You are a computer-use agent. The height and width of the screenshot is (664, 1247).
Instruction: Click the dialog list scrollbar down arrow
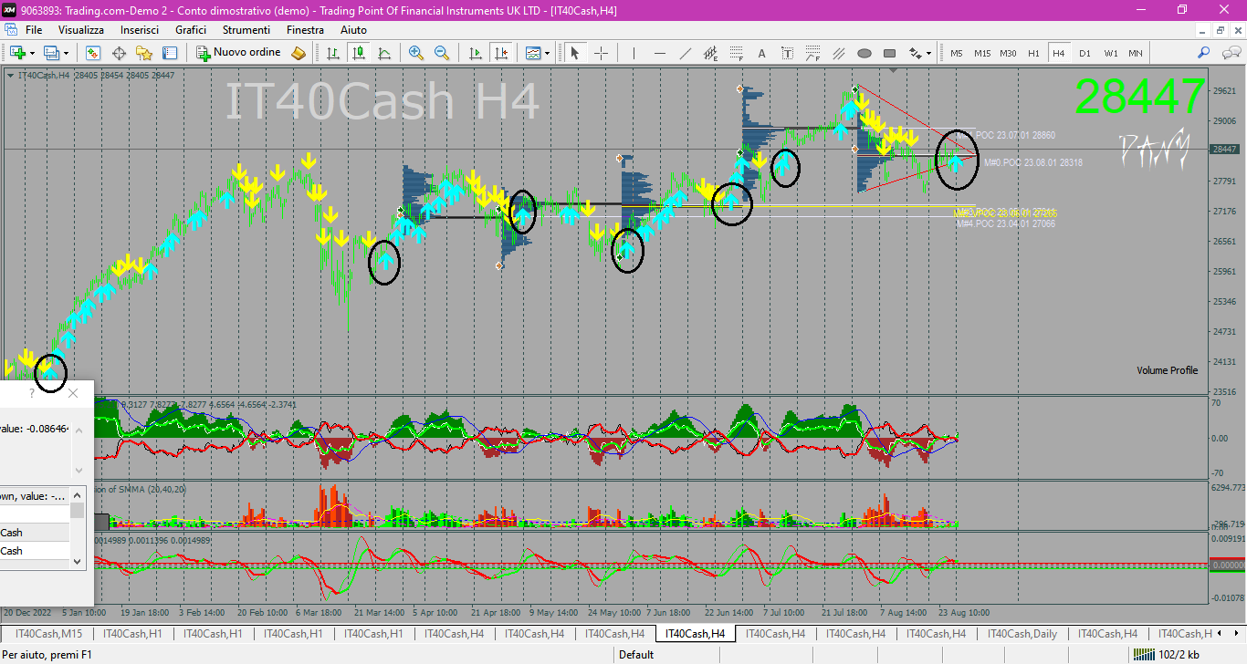[77, 561]
